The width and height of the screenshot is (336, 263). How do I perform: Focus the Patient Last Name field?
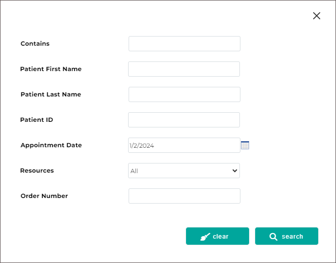[x=184, y=94]
